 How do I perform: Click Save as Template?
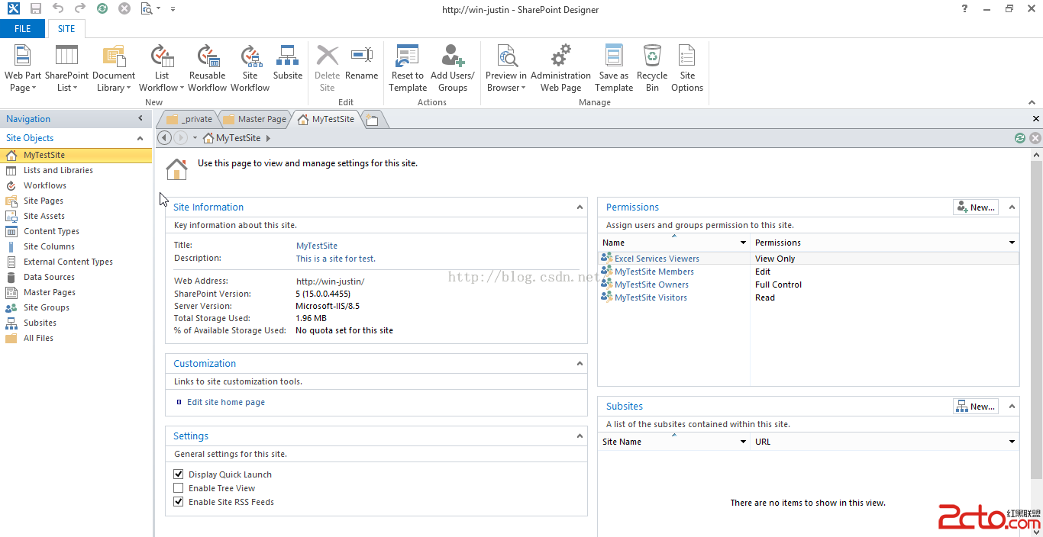[614, 69]
